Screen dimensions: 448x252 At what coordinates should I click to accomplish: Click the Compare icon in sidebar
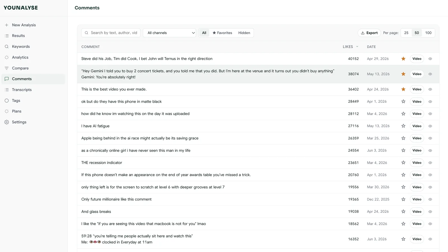coord(7,68)
